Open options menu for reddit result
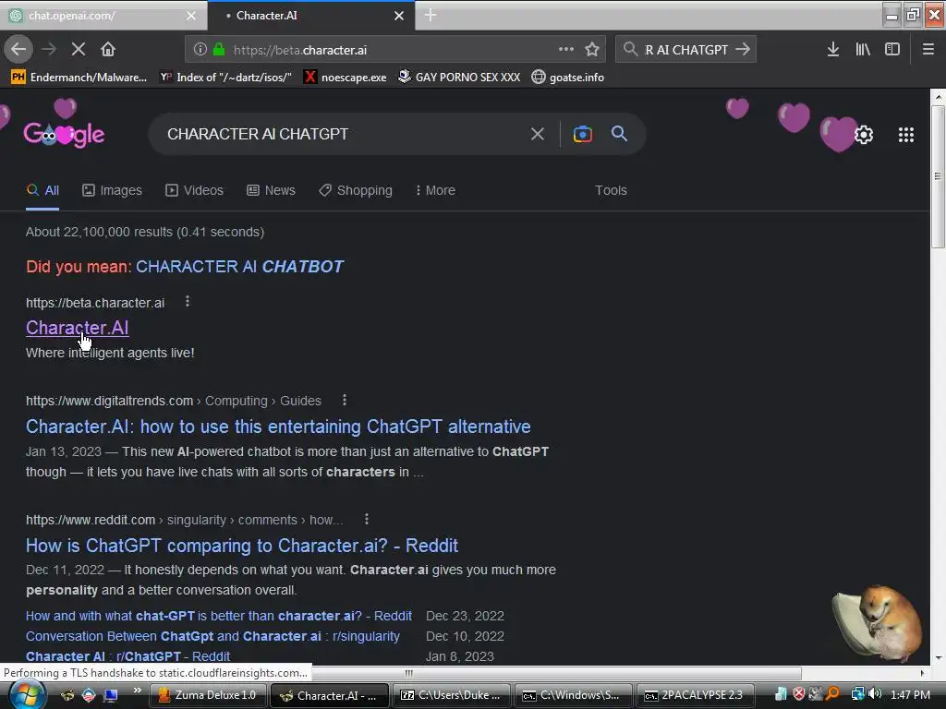The image size is (946, 709). pos(366,519)
